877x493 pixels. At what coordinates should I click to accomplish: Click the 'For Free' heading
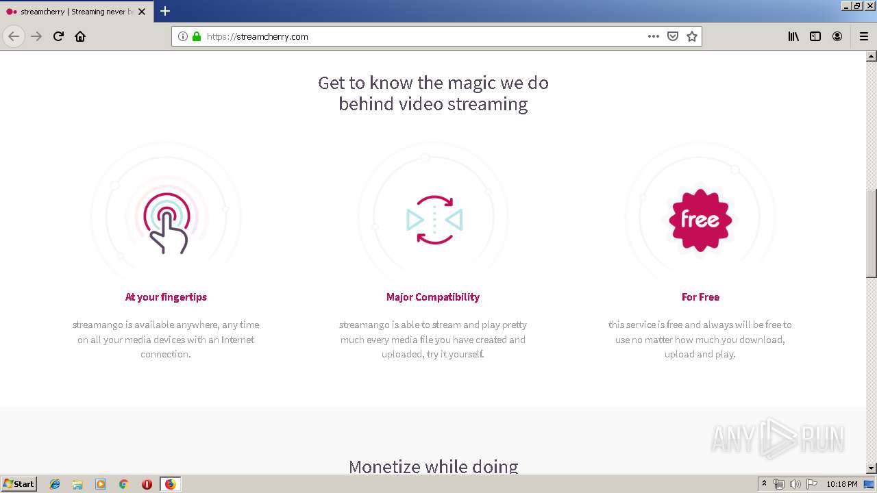coord(700,297)
